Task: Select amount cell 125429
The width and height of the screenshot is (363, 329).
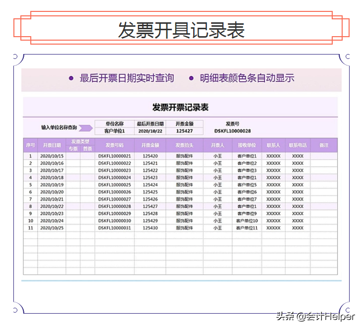Action: tap(150, 220)
